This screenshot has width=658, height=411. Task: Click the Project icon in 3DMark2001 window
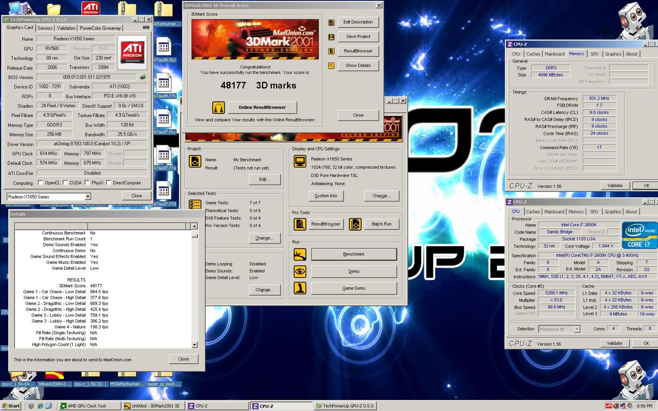click(195, 162)
